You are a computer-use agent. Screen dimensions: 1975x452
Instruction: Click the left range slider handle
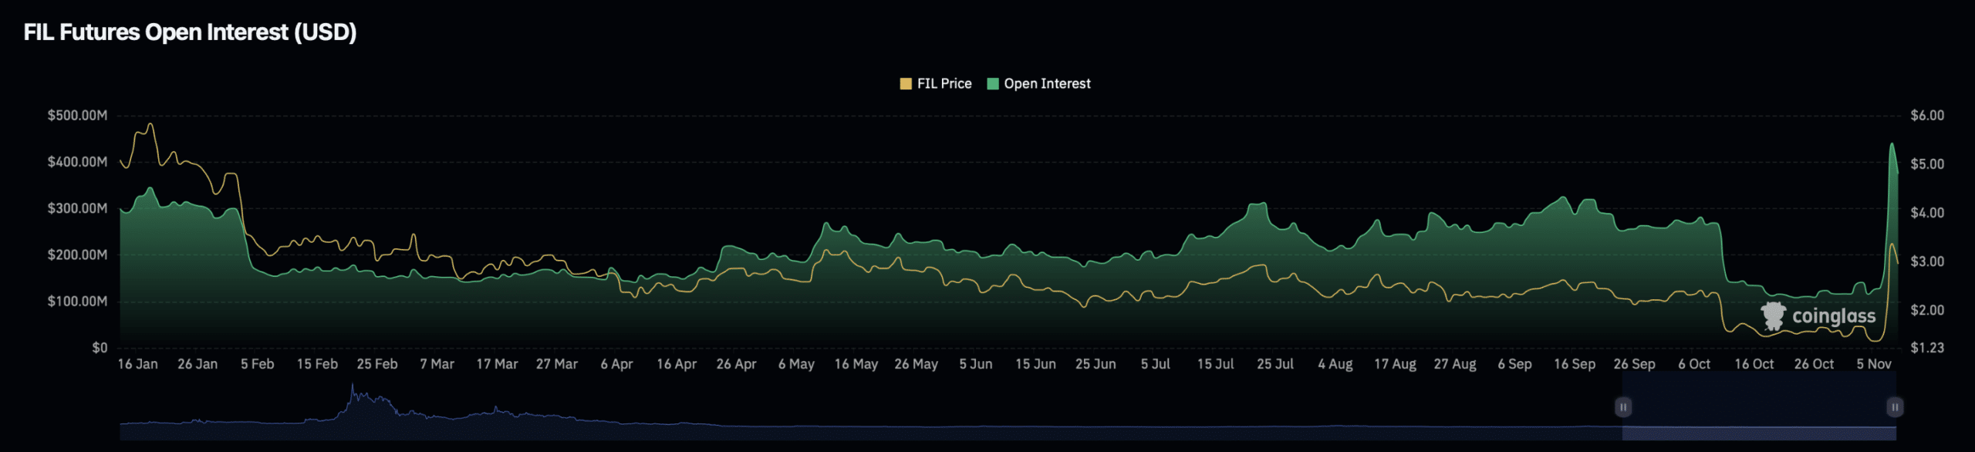1622,406
